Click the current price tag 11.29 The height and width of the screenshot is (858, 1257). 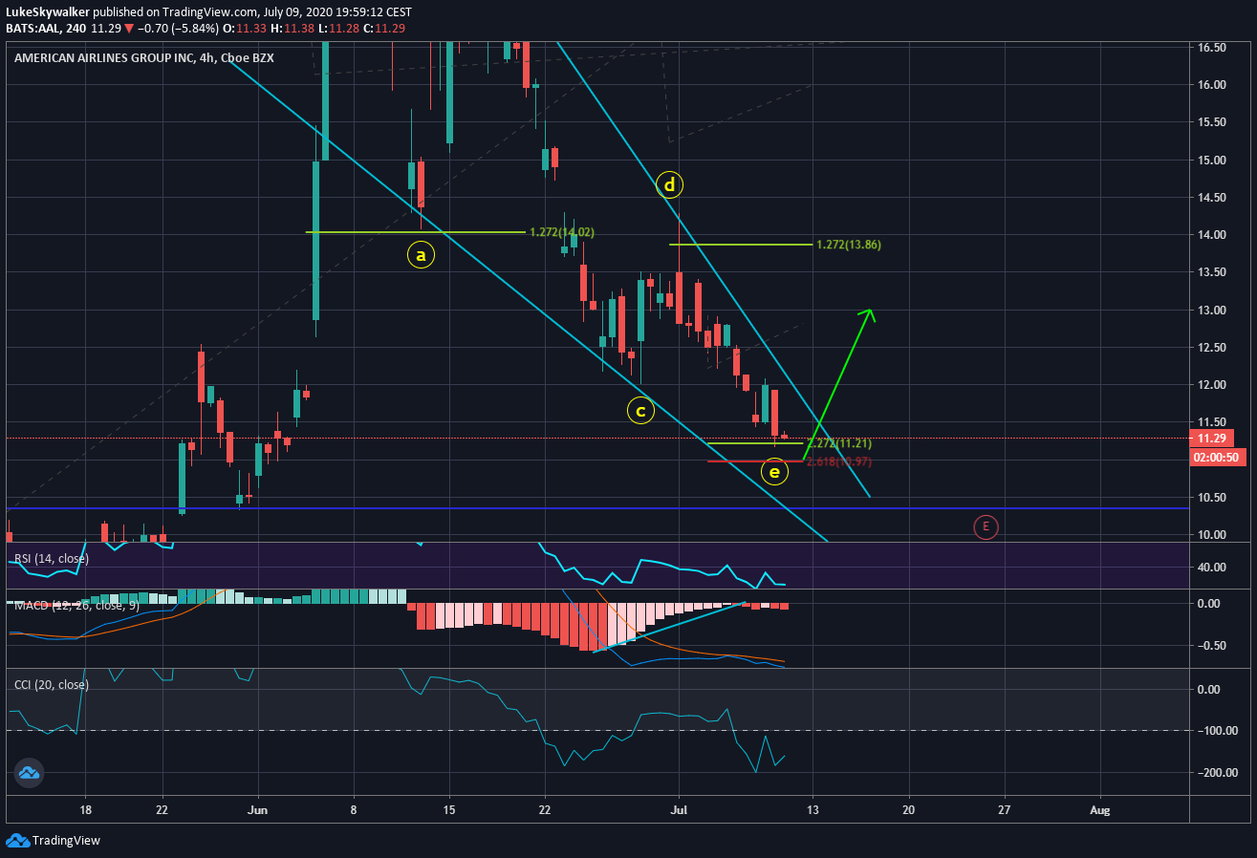click(1213, 439)
